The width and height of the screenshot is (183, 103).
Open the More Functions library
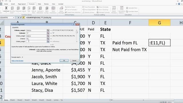(x=53, y=10)
